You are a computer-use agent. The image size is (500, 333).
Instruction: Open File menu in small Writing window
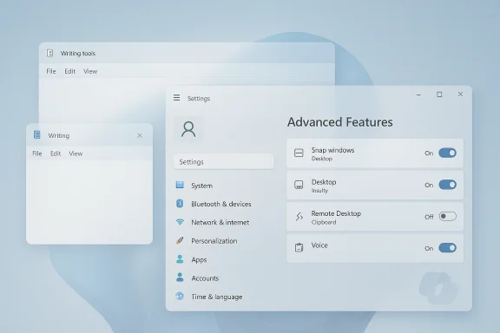point(37,153)
